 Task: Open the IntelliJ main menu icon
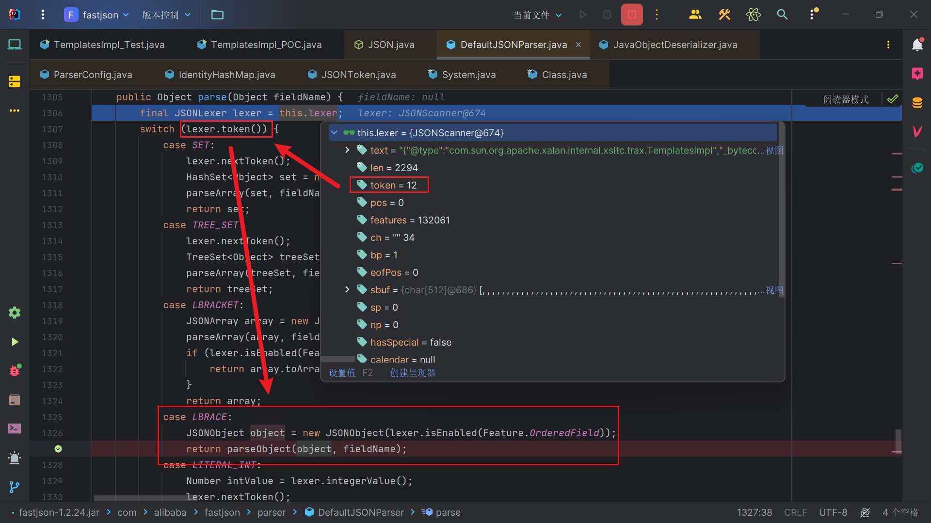(x=15, y=15)
